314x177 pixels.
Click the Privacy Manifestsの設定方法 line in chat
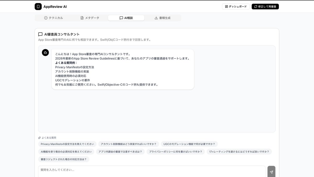tap(74, 67)
